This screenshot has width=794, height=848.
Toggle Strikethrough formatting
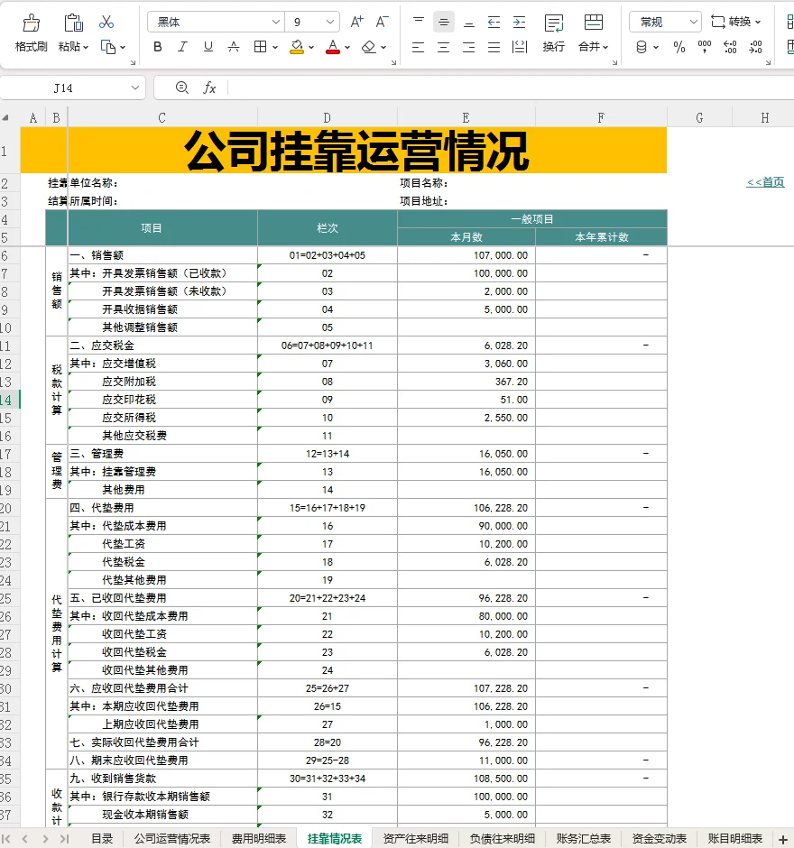(234, 47)
